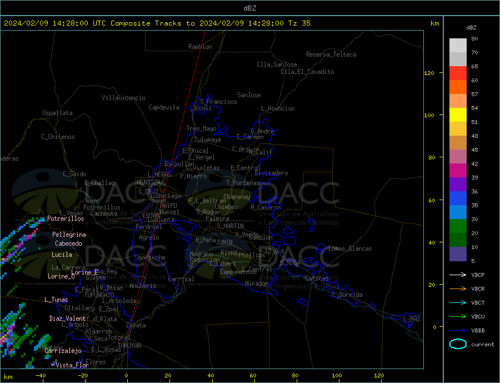The height and width of the screenshot is (383, 500).
Task: Click the Lucila map label
Action: [x=62, y=255]
